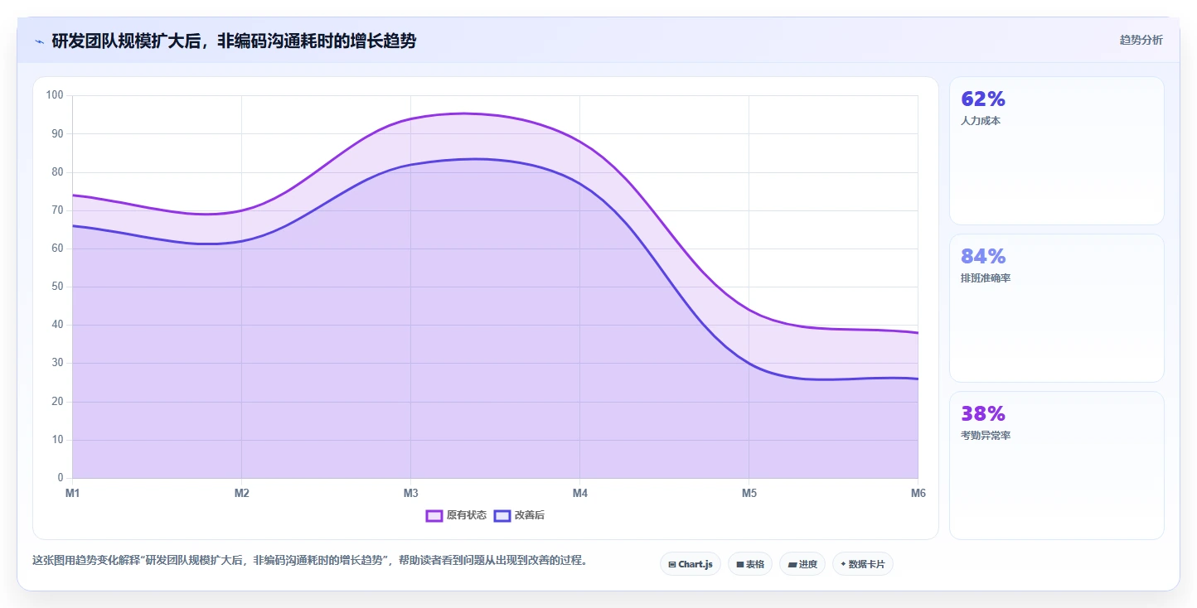This screenshot has width=1197, height=608.
Task: Click the M5 label on the x-axis
Action: (x=749, y=494)
